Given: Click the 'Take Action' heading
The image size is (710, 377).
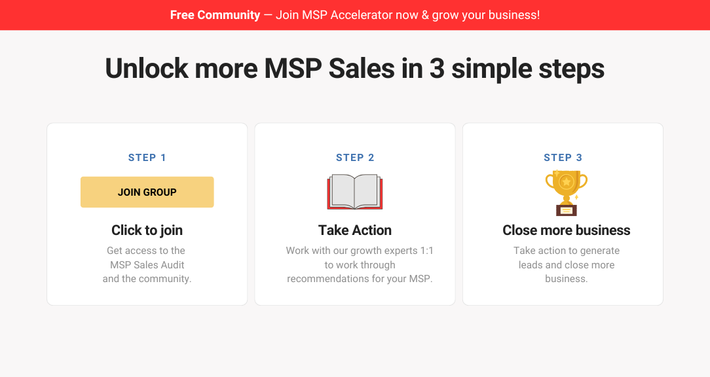Looking at the screenshot, I should coord(355,230).
